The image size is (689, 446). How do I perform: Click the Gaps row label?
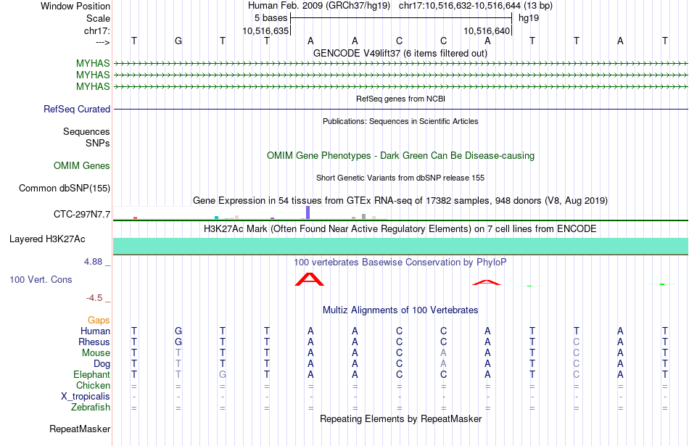point(99,321)
